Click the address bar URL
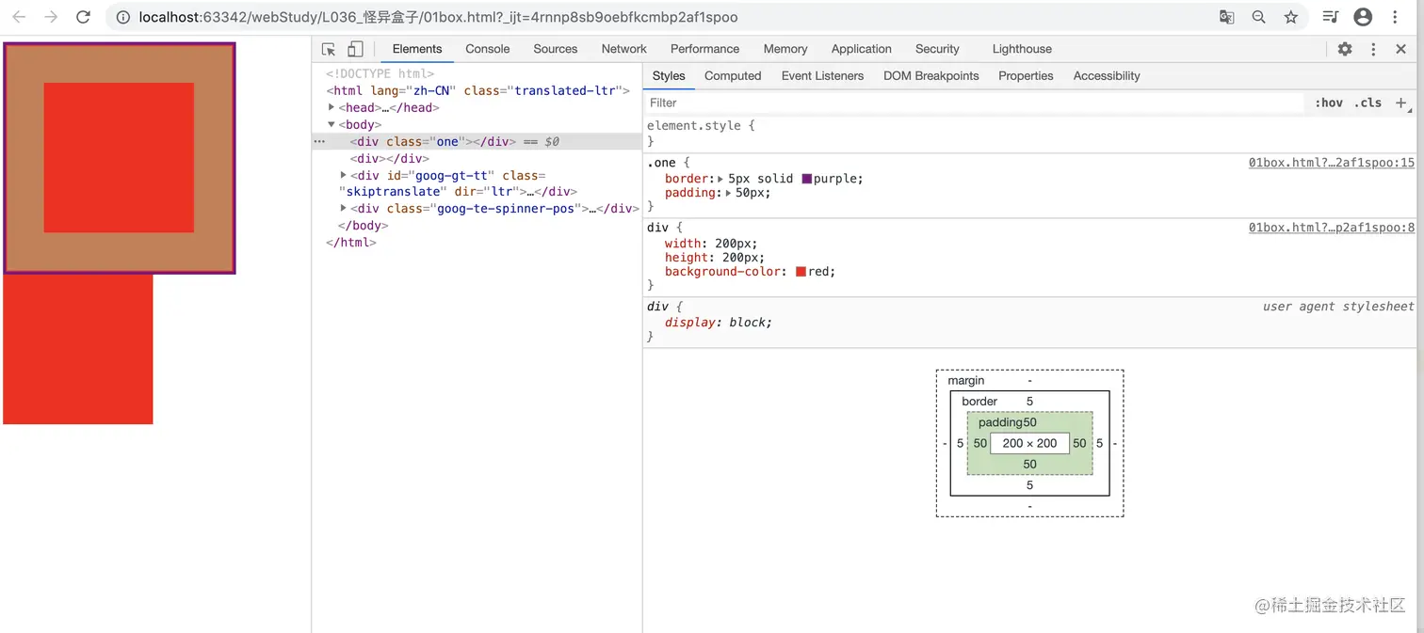The width and height of the screenshot is (1424, 633). 438,17
